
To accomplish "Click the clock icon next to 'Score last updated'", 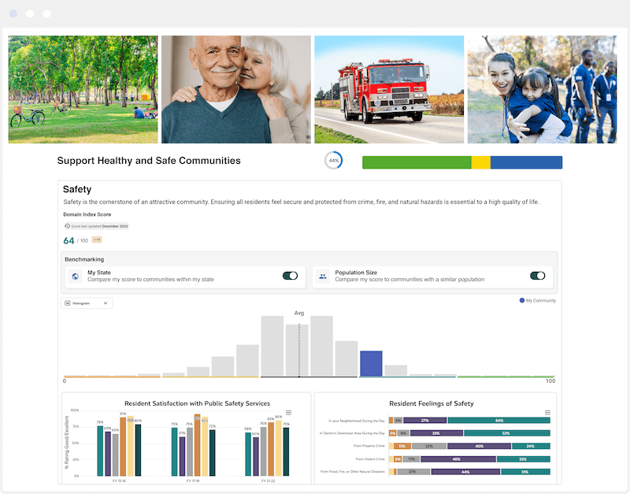I will pyautogui.click(x=68, y=226).
